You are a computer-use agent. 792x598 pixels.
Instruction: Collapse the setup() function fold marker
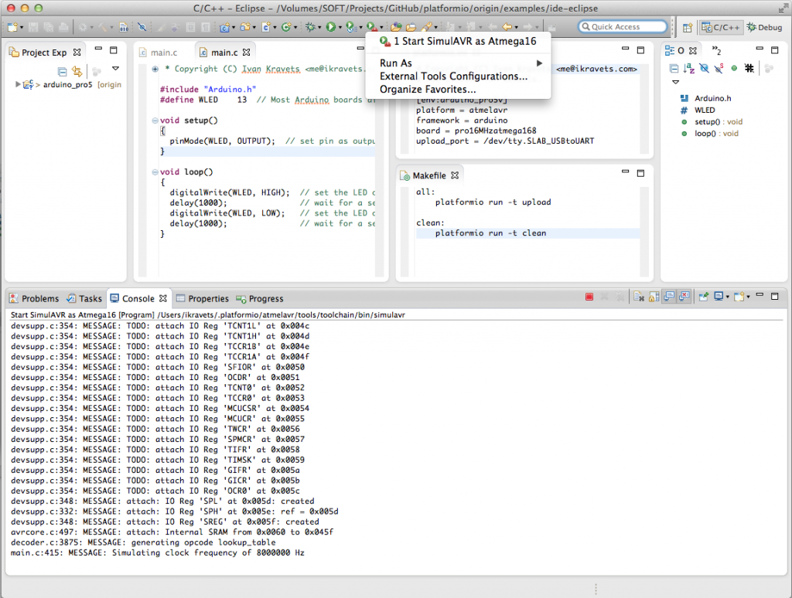pyautogui.click(x=155, y=121)
